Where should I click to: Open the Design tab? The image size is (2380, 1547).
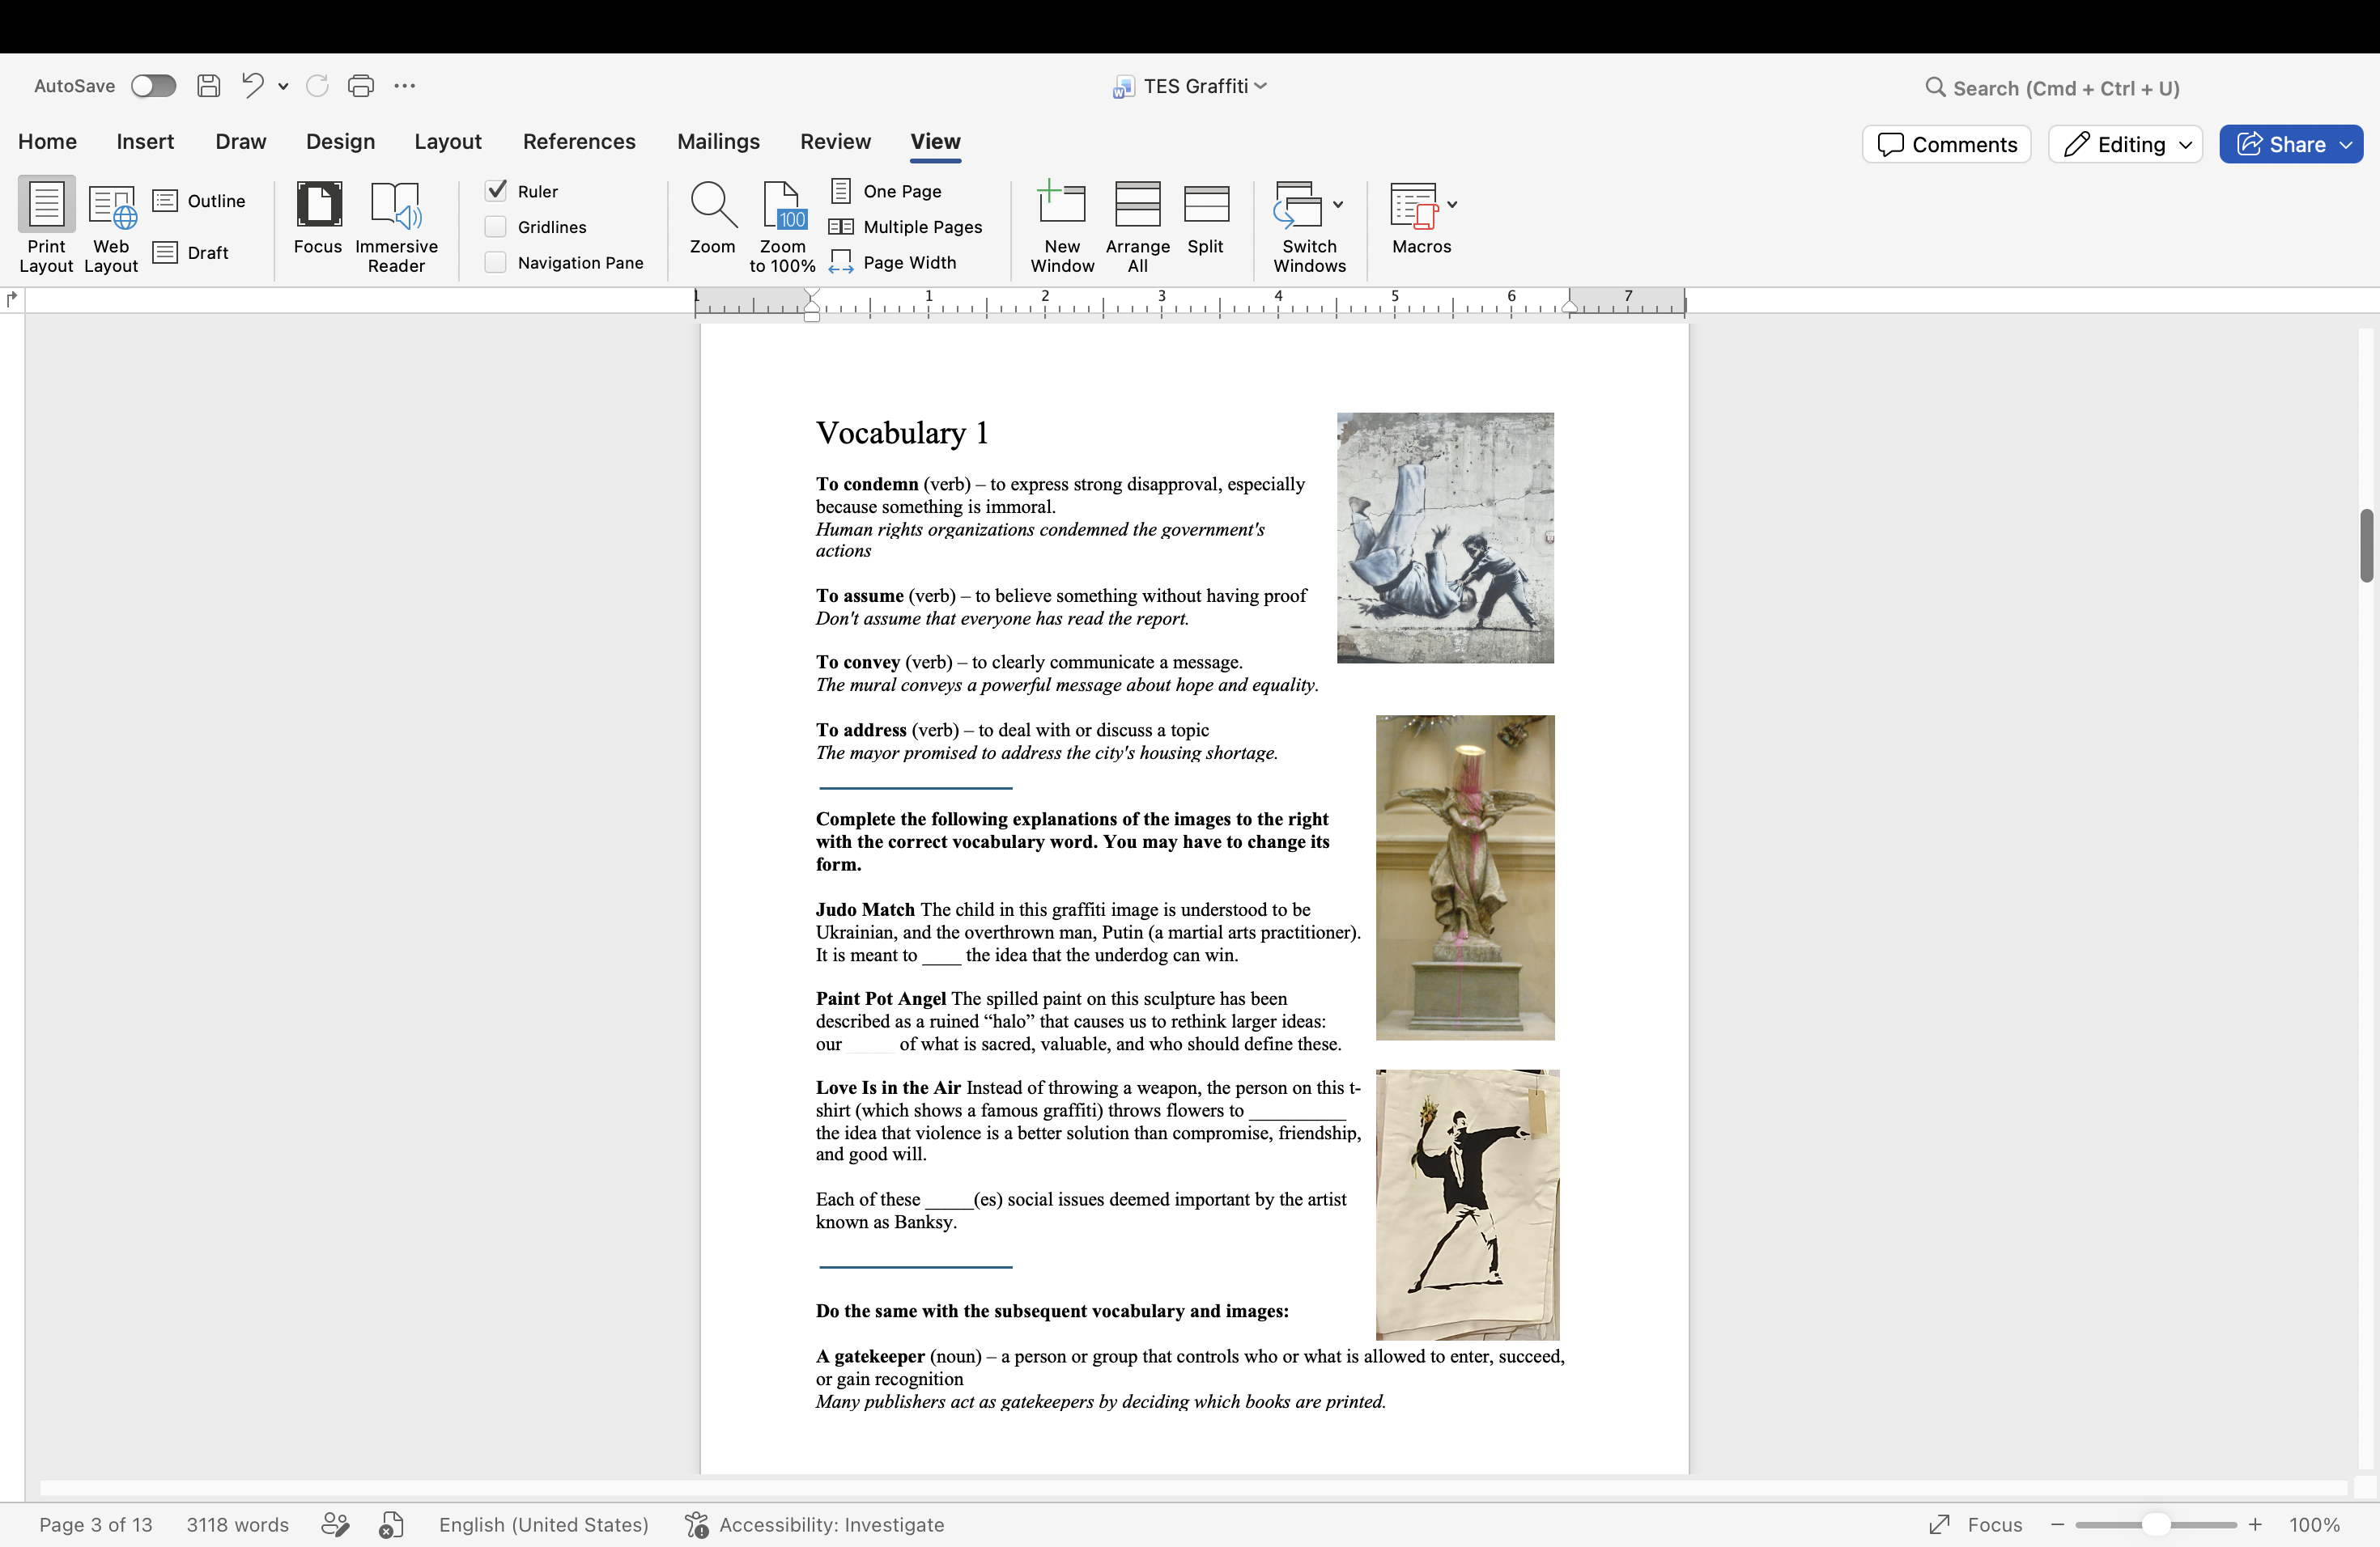(340, 142)
